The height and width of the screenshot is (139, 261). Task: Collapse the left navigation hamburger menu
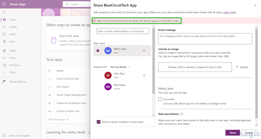pos(4,12)
